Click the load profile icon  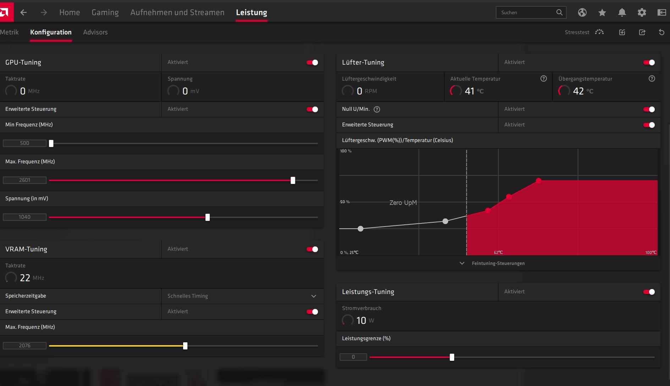622,32
